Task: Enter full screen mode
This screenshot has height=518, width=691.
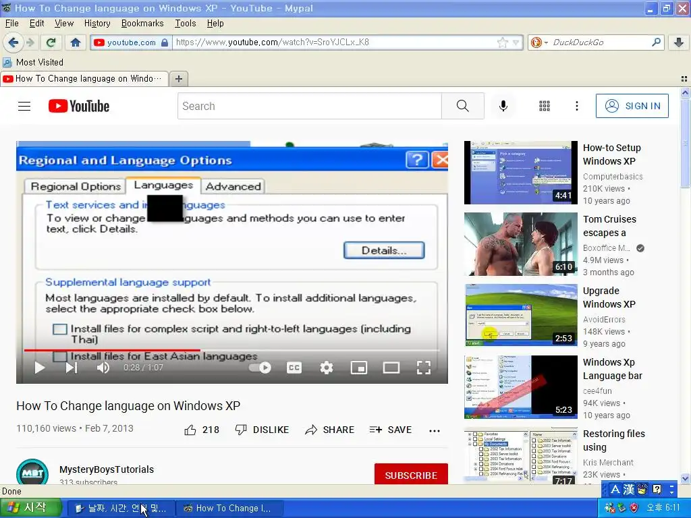Action: (x=424, y=368)
